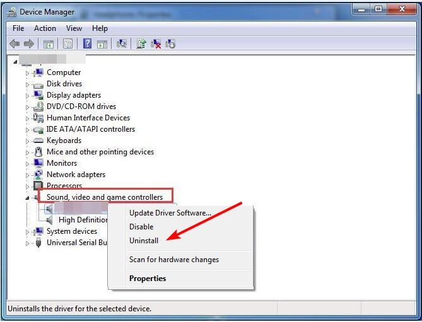Select the Human Interface Devices icon

(38, 118)
